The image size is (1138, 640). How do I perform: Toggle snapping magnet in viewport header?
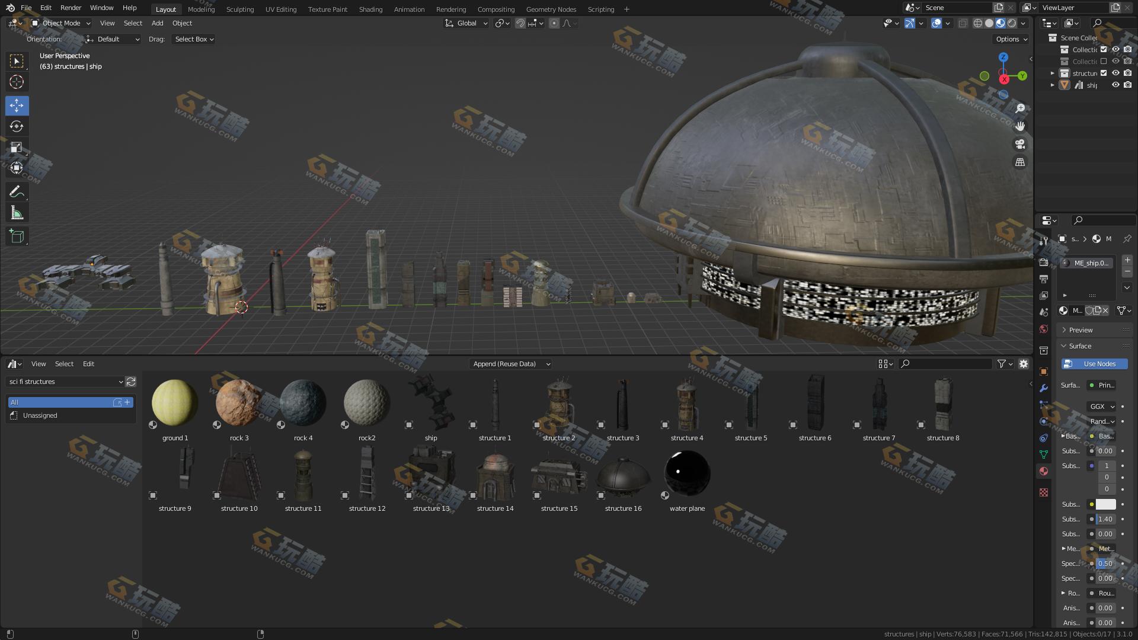(520, 23)
